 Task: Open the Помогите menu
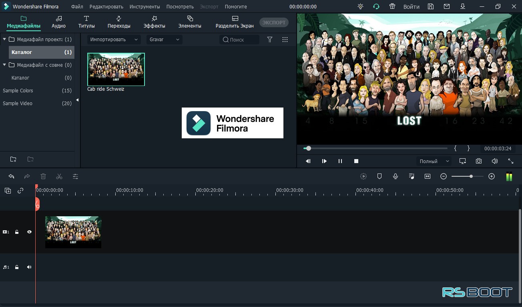coord(236,7)
